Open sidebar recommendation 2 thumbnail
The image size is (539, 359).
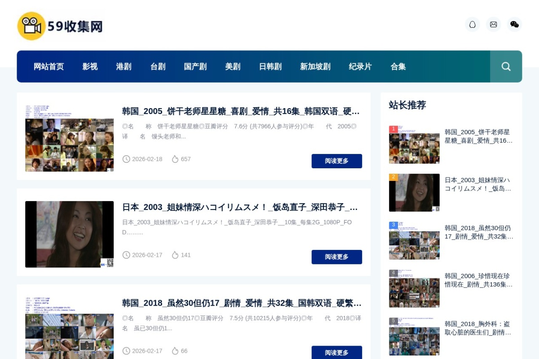click(414, 193)
